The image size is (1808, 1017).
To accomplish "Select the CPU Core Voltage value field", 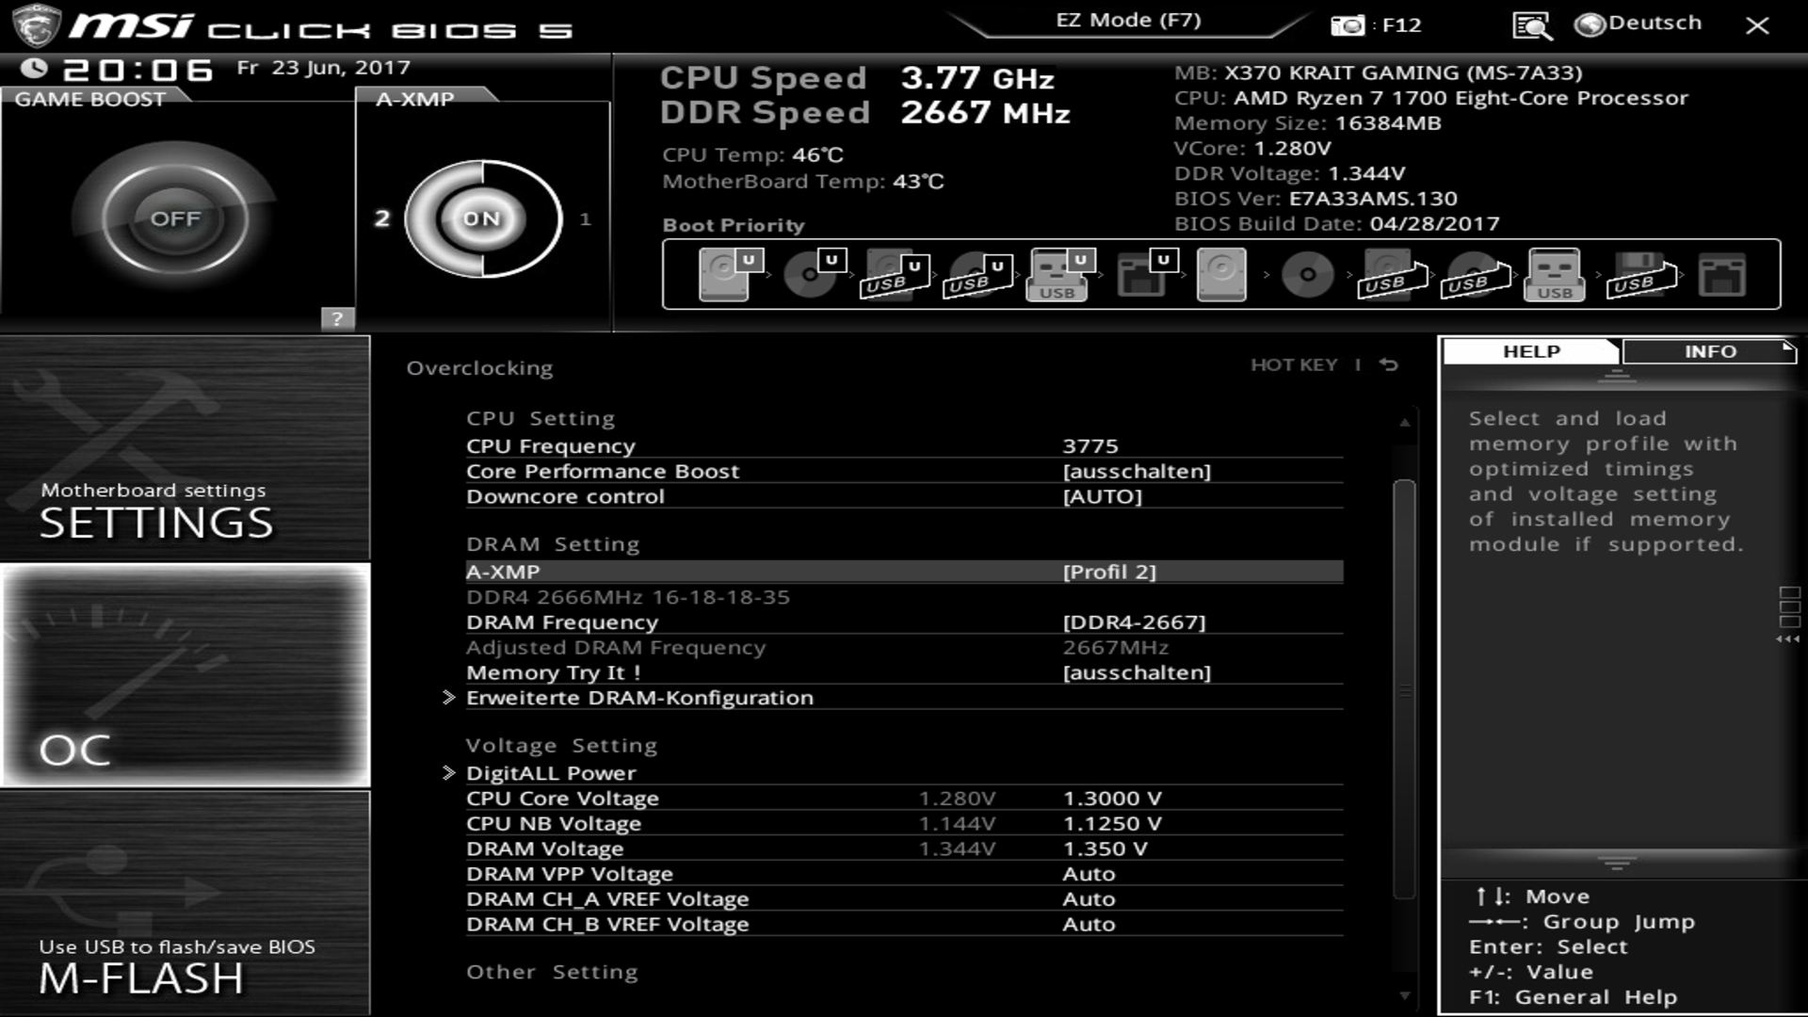I will pyautogui.click(x=1112, y=799).
